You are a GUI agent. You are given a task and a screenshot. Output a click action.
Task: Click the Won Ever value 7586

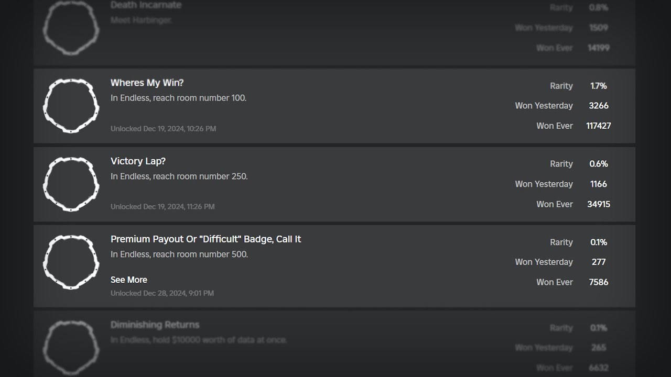[x=598, y=282]
